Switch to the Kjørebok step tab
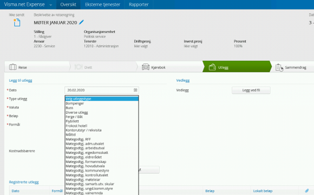The width and height of the screenshot is (314, 195). pos(170,67)
